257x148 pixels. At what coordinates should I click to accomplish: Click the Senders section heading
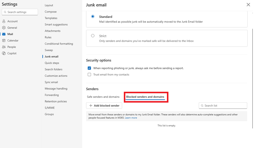pos(92,89)
